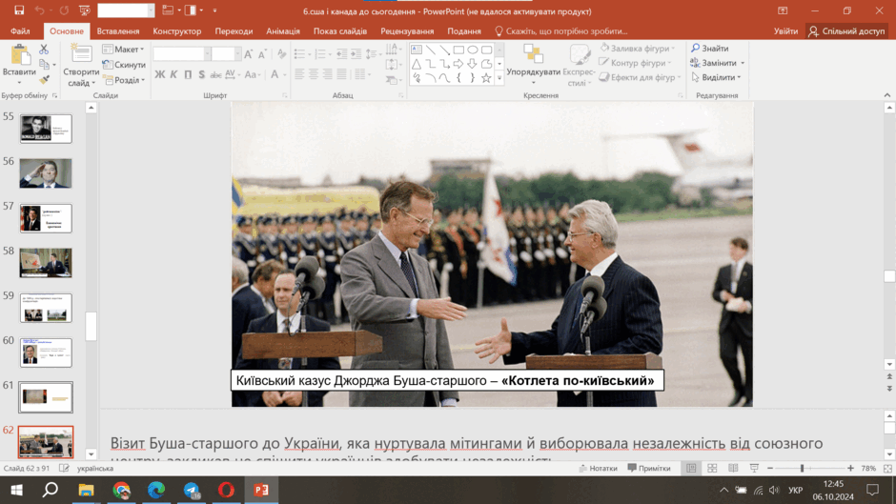Image resolution: width=896 pixels, height=504 pixels.
Task: Click Спільний доступ share button
Action: pyautogui.click(x=846, y=31)
